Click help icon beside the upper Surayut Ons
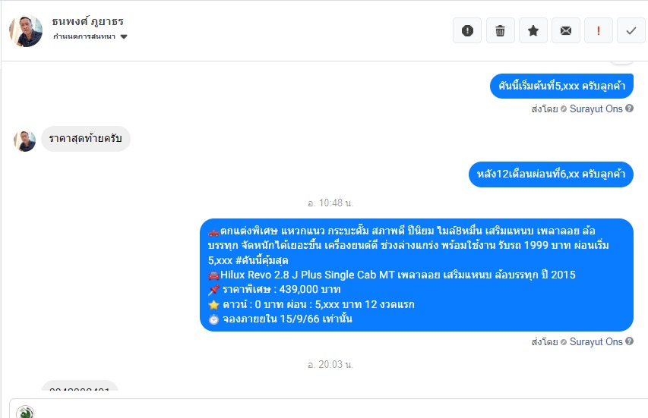648x418 pixels. pyautogui.click(x=630, y=108)
